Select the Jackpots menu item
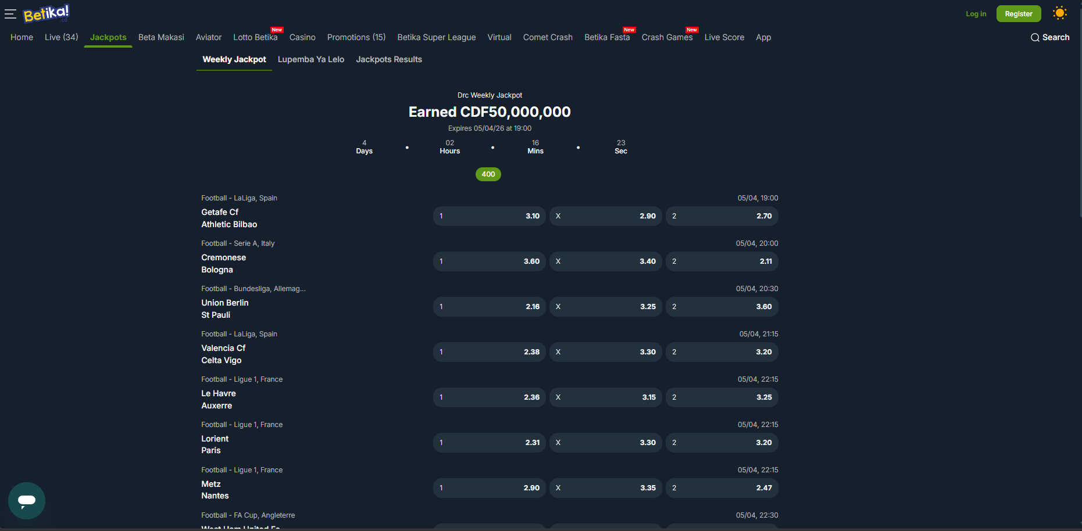The height and width of the screenshot is (531, 1082). pos(108,37)
